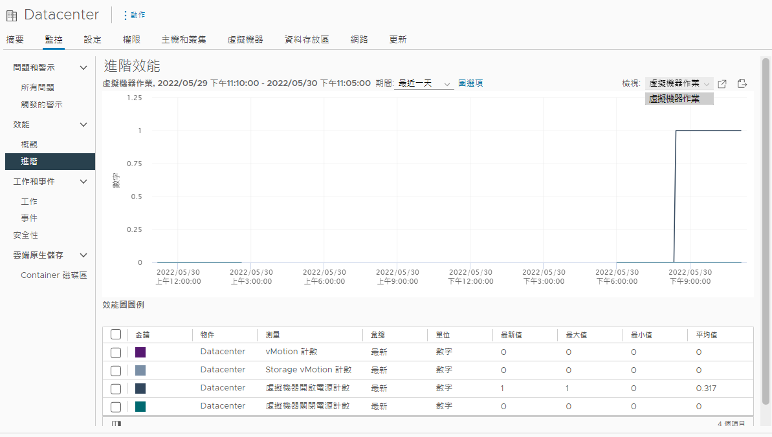The image size is (772, 437).
Task: Open the 期間 time range dropdown
Action: (424, 84)
